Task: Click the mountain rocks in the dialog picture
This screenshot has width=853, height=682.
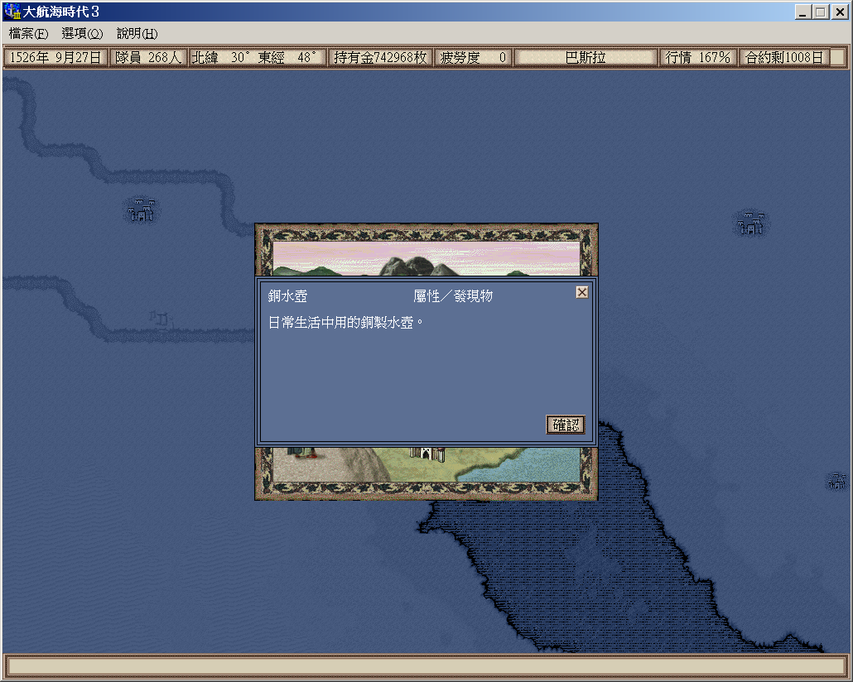Action: [410, 265]
